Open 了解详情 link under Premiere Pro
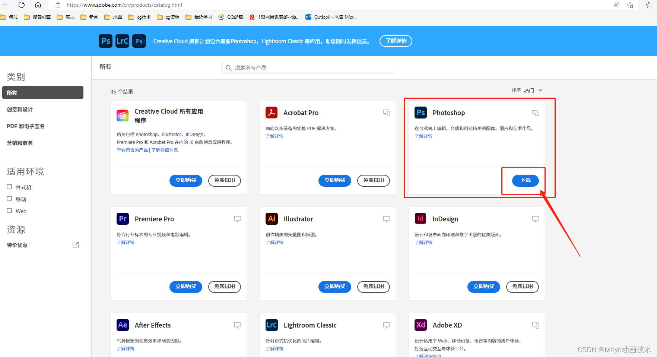 coord(126,243)
